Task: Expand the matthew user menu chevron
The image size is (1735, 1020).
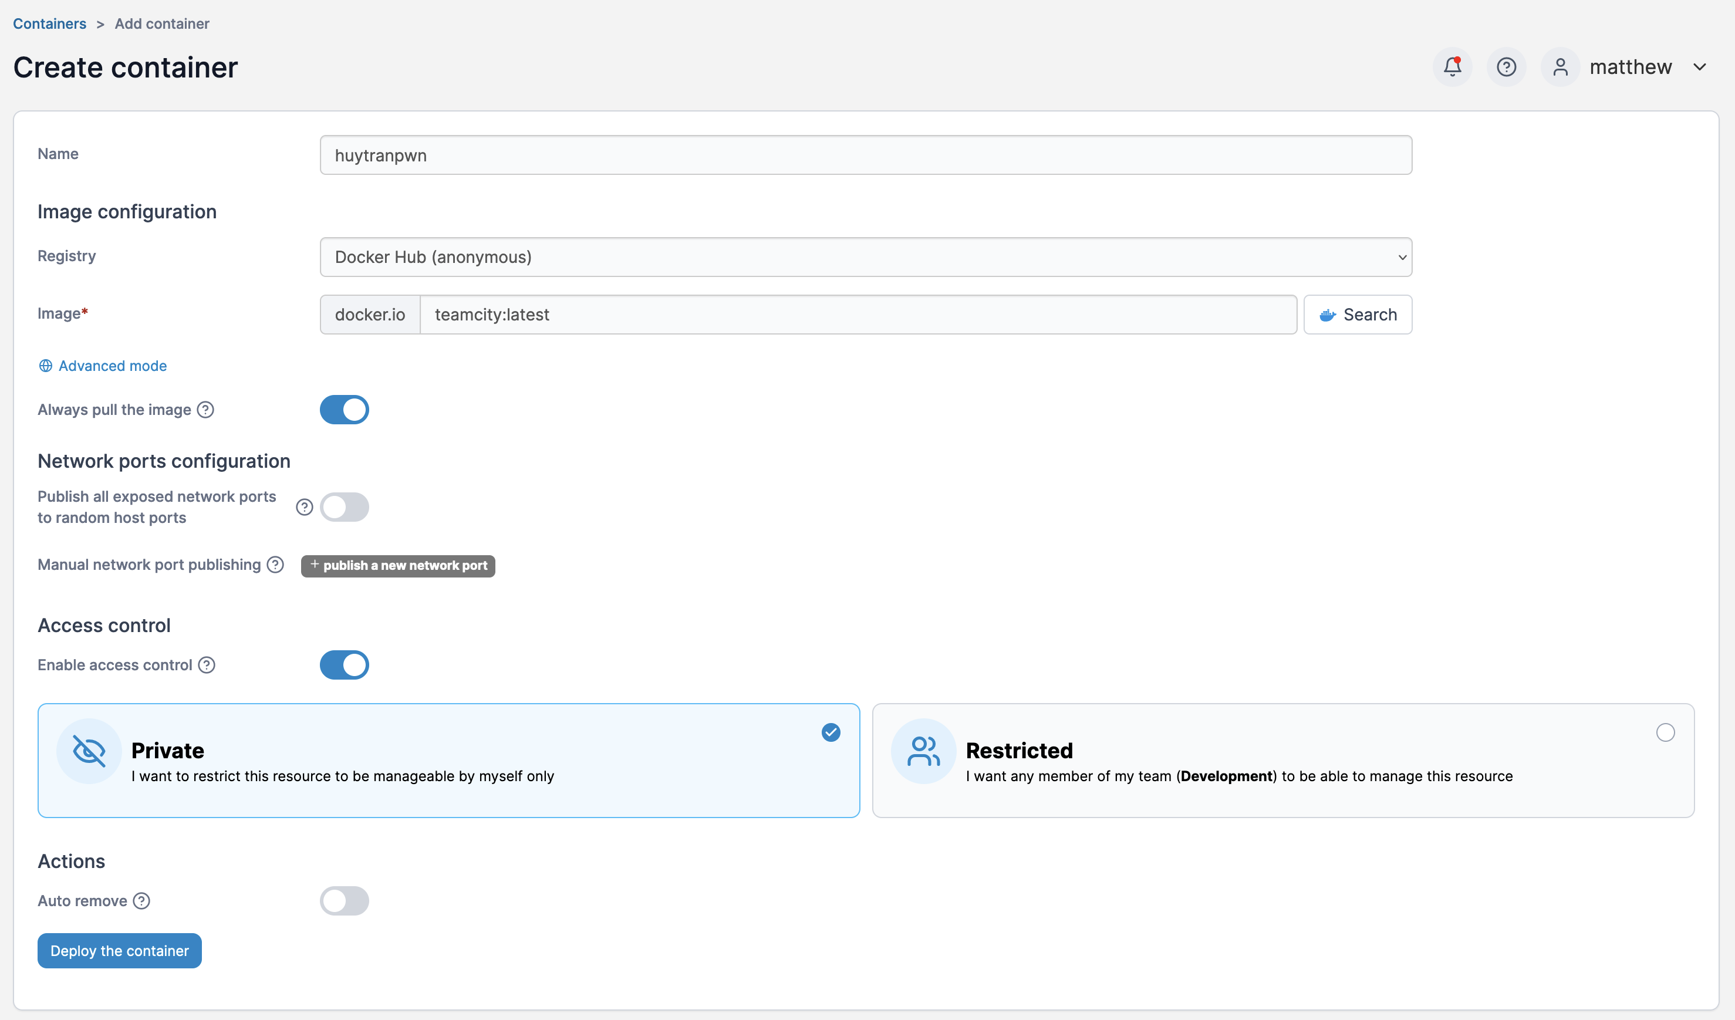Action: point(1699,67)
